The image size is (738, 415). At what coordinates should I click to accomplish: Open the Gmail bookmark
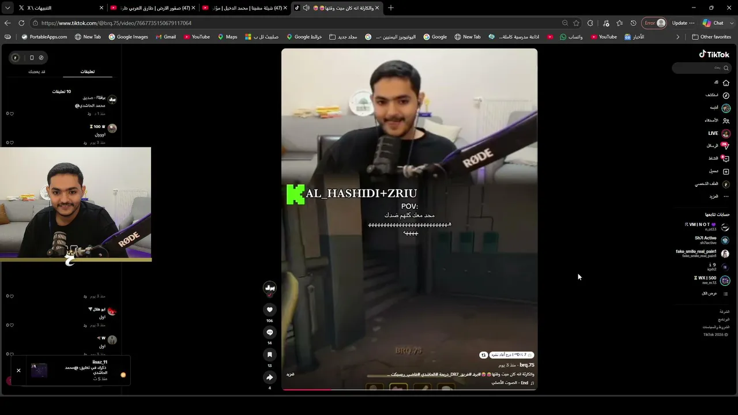165,37
